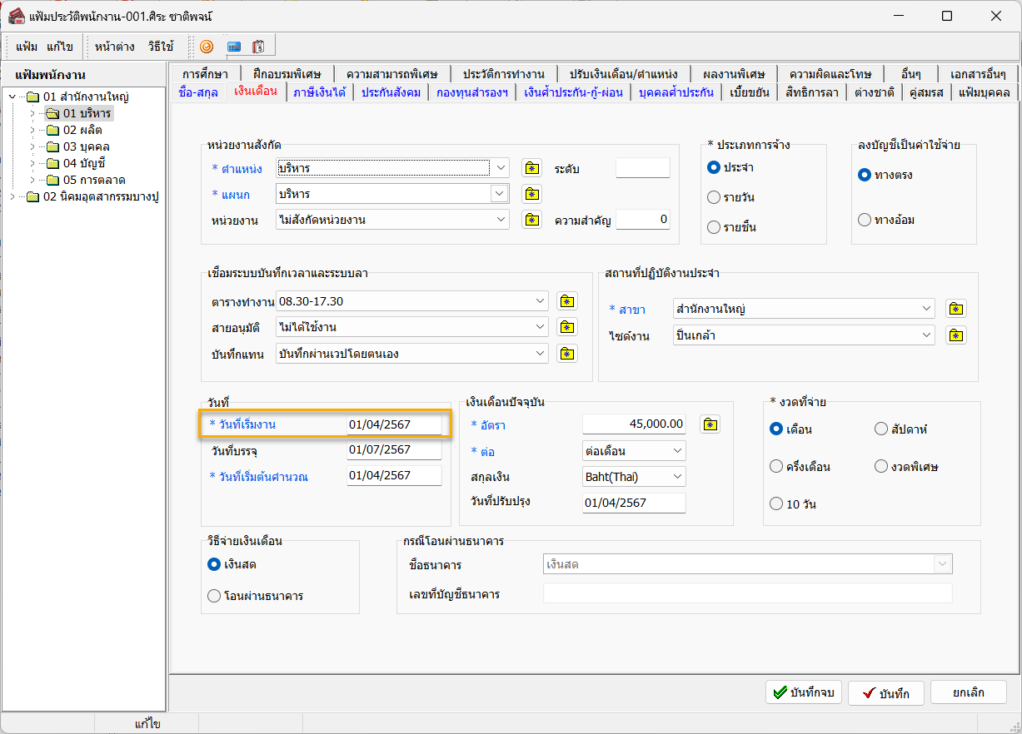Click the บันทึกจบ button
This screenshot has height=734, width=1022.
click(804, 692)
